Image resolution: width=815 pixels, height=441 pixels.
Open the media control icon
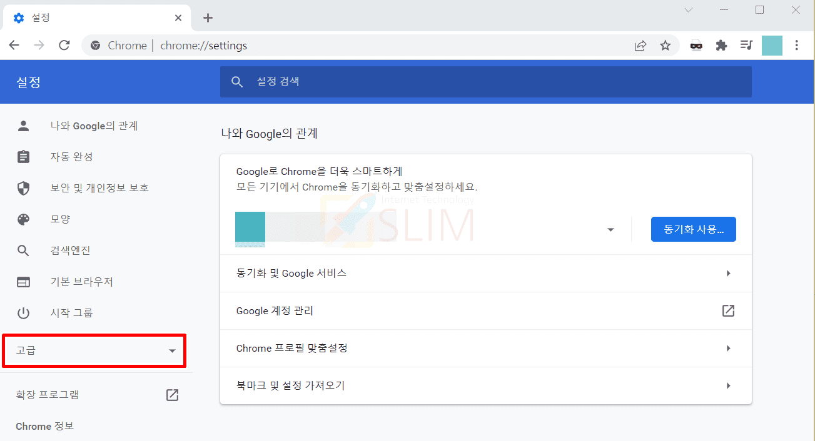[746, 46]
